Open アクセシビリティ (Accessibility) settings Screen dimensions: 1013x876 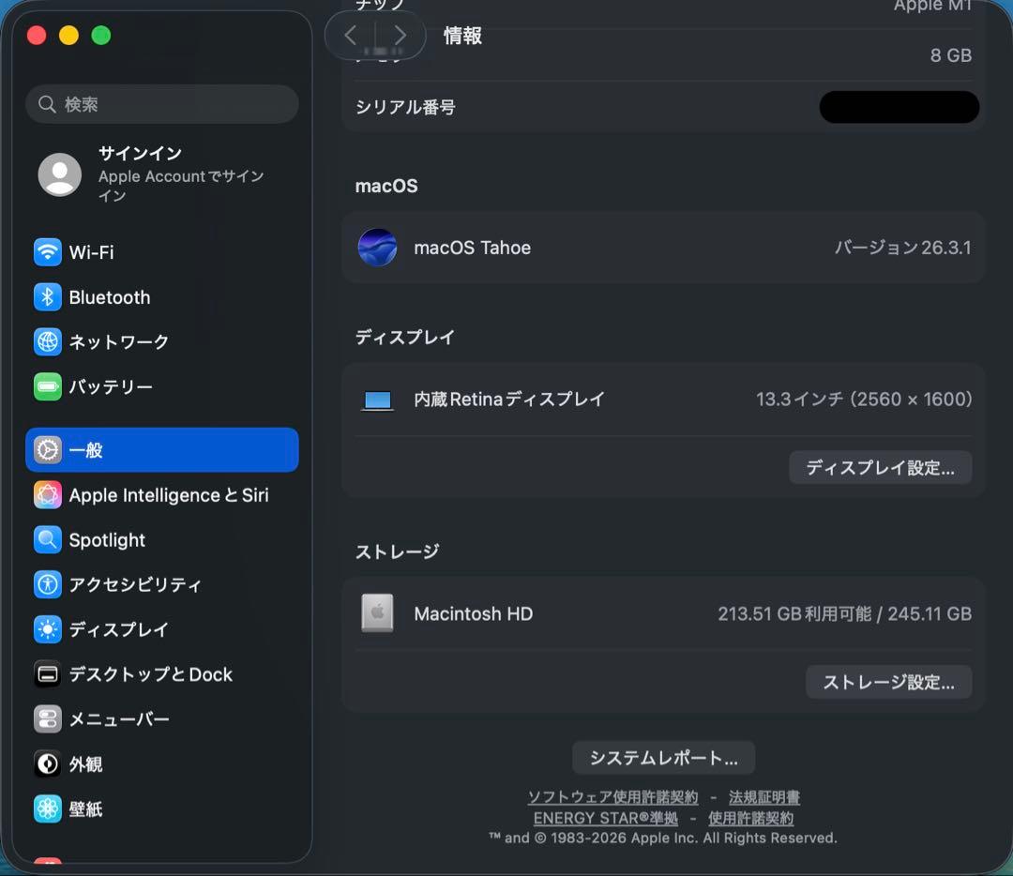coord(135,584)
